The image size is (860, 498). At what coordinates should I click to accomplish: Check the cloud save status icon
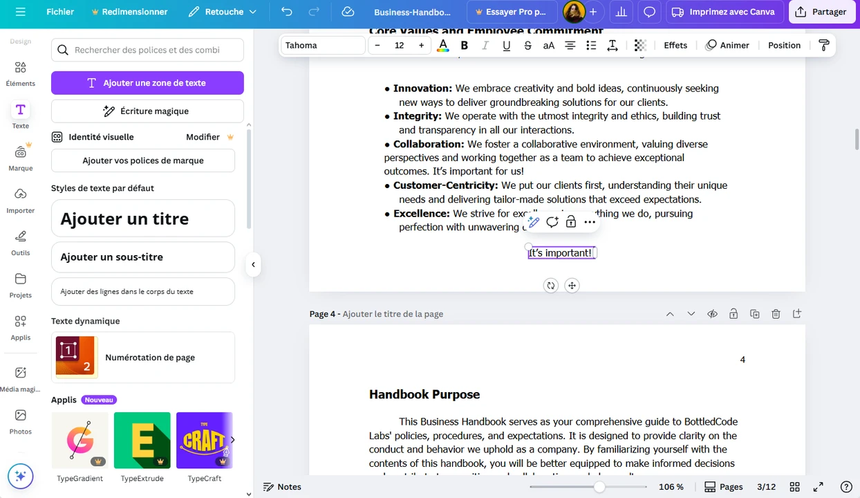tap(348, 12)
